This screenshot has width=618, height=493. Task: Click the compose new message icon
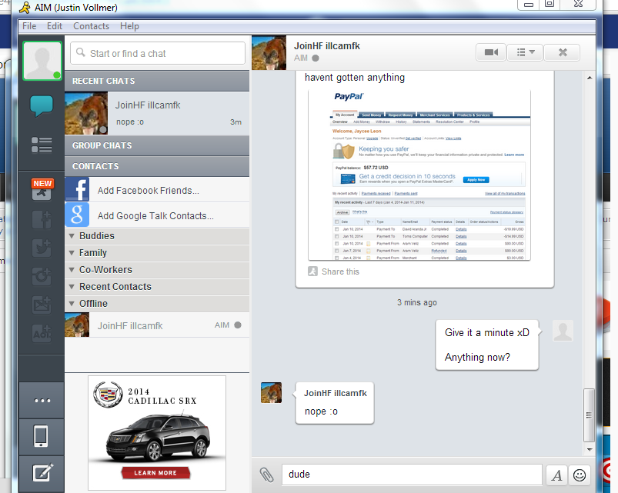point(42,473)
